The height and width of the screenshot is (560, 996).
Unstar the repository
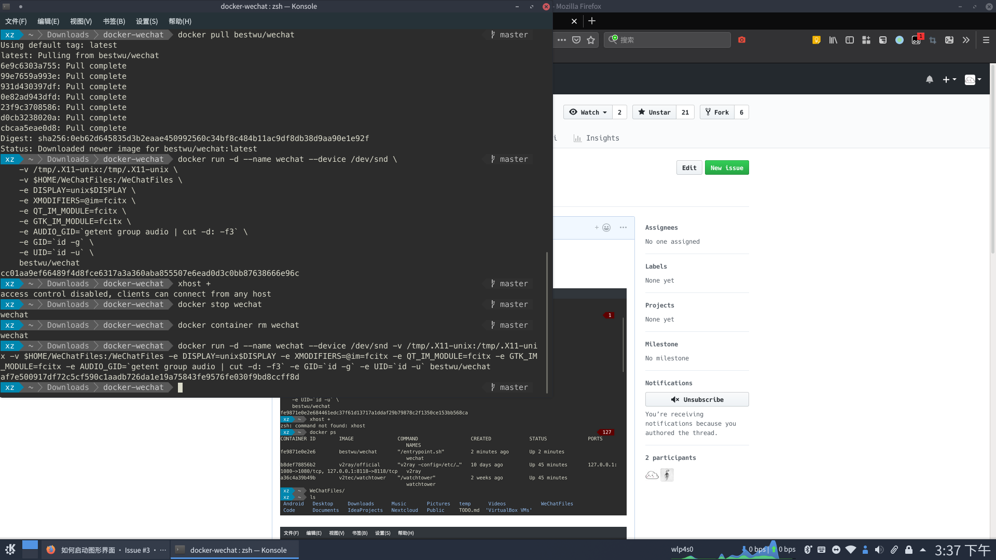point(654,112)
